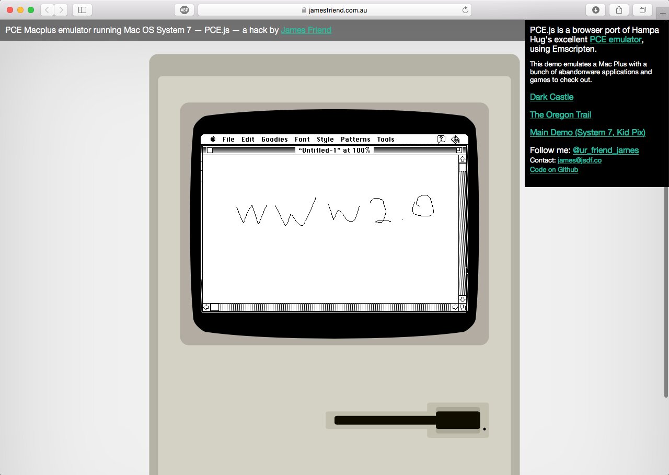This screenshot has width=669, height=475.
Task: Show Safari's sidebar with the toolbar button
Action: coord(82,10)
